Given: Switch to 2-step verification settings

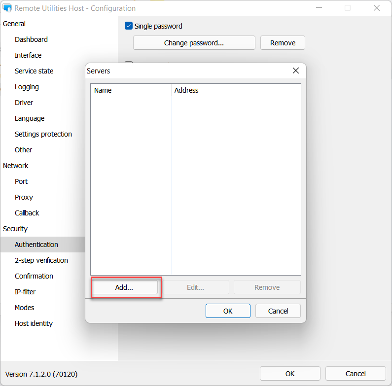Looking at the screenshot, I should pos(41,260).
